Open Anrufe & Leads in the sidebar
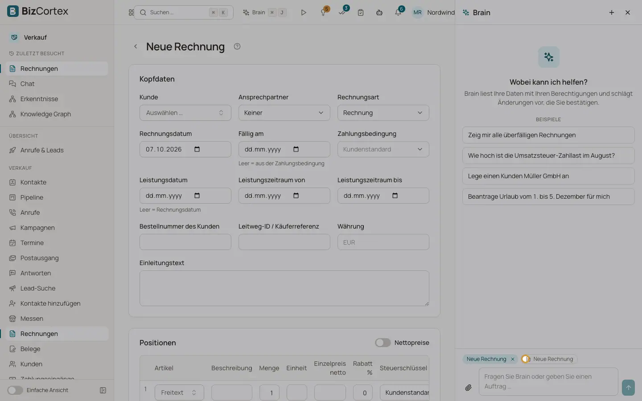The width and height of the screenshot is (642, 401). point(42,150)
